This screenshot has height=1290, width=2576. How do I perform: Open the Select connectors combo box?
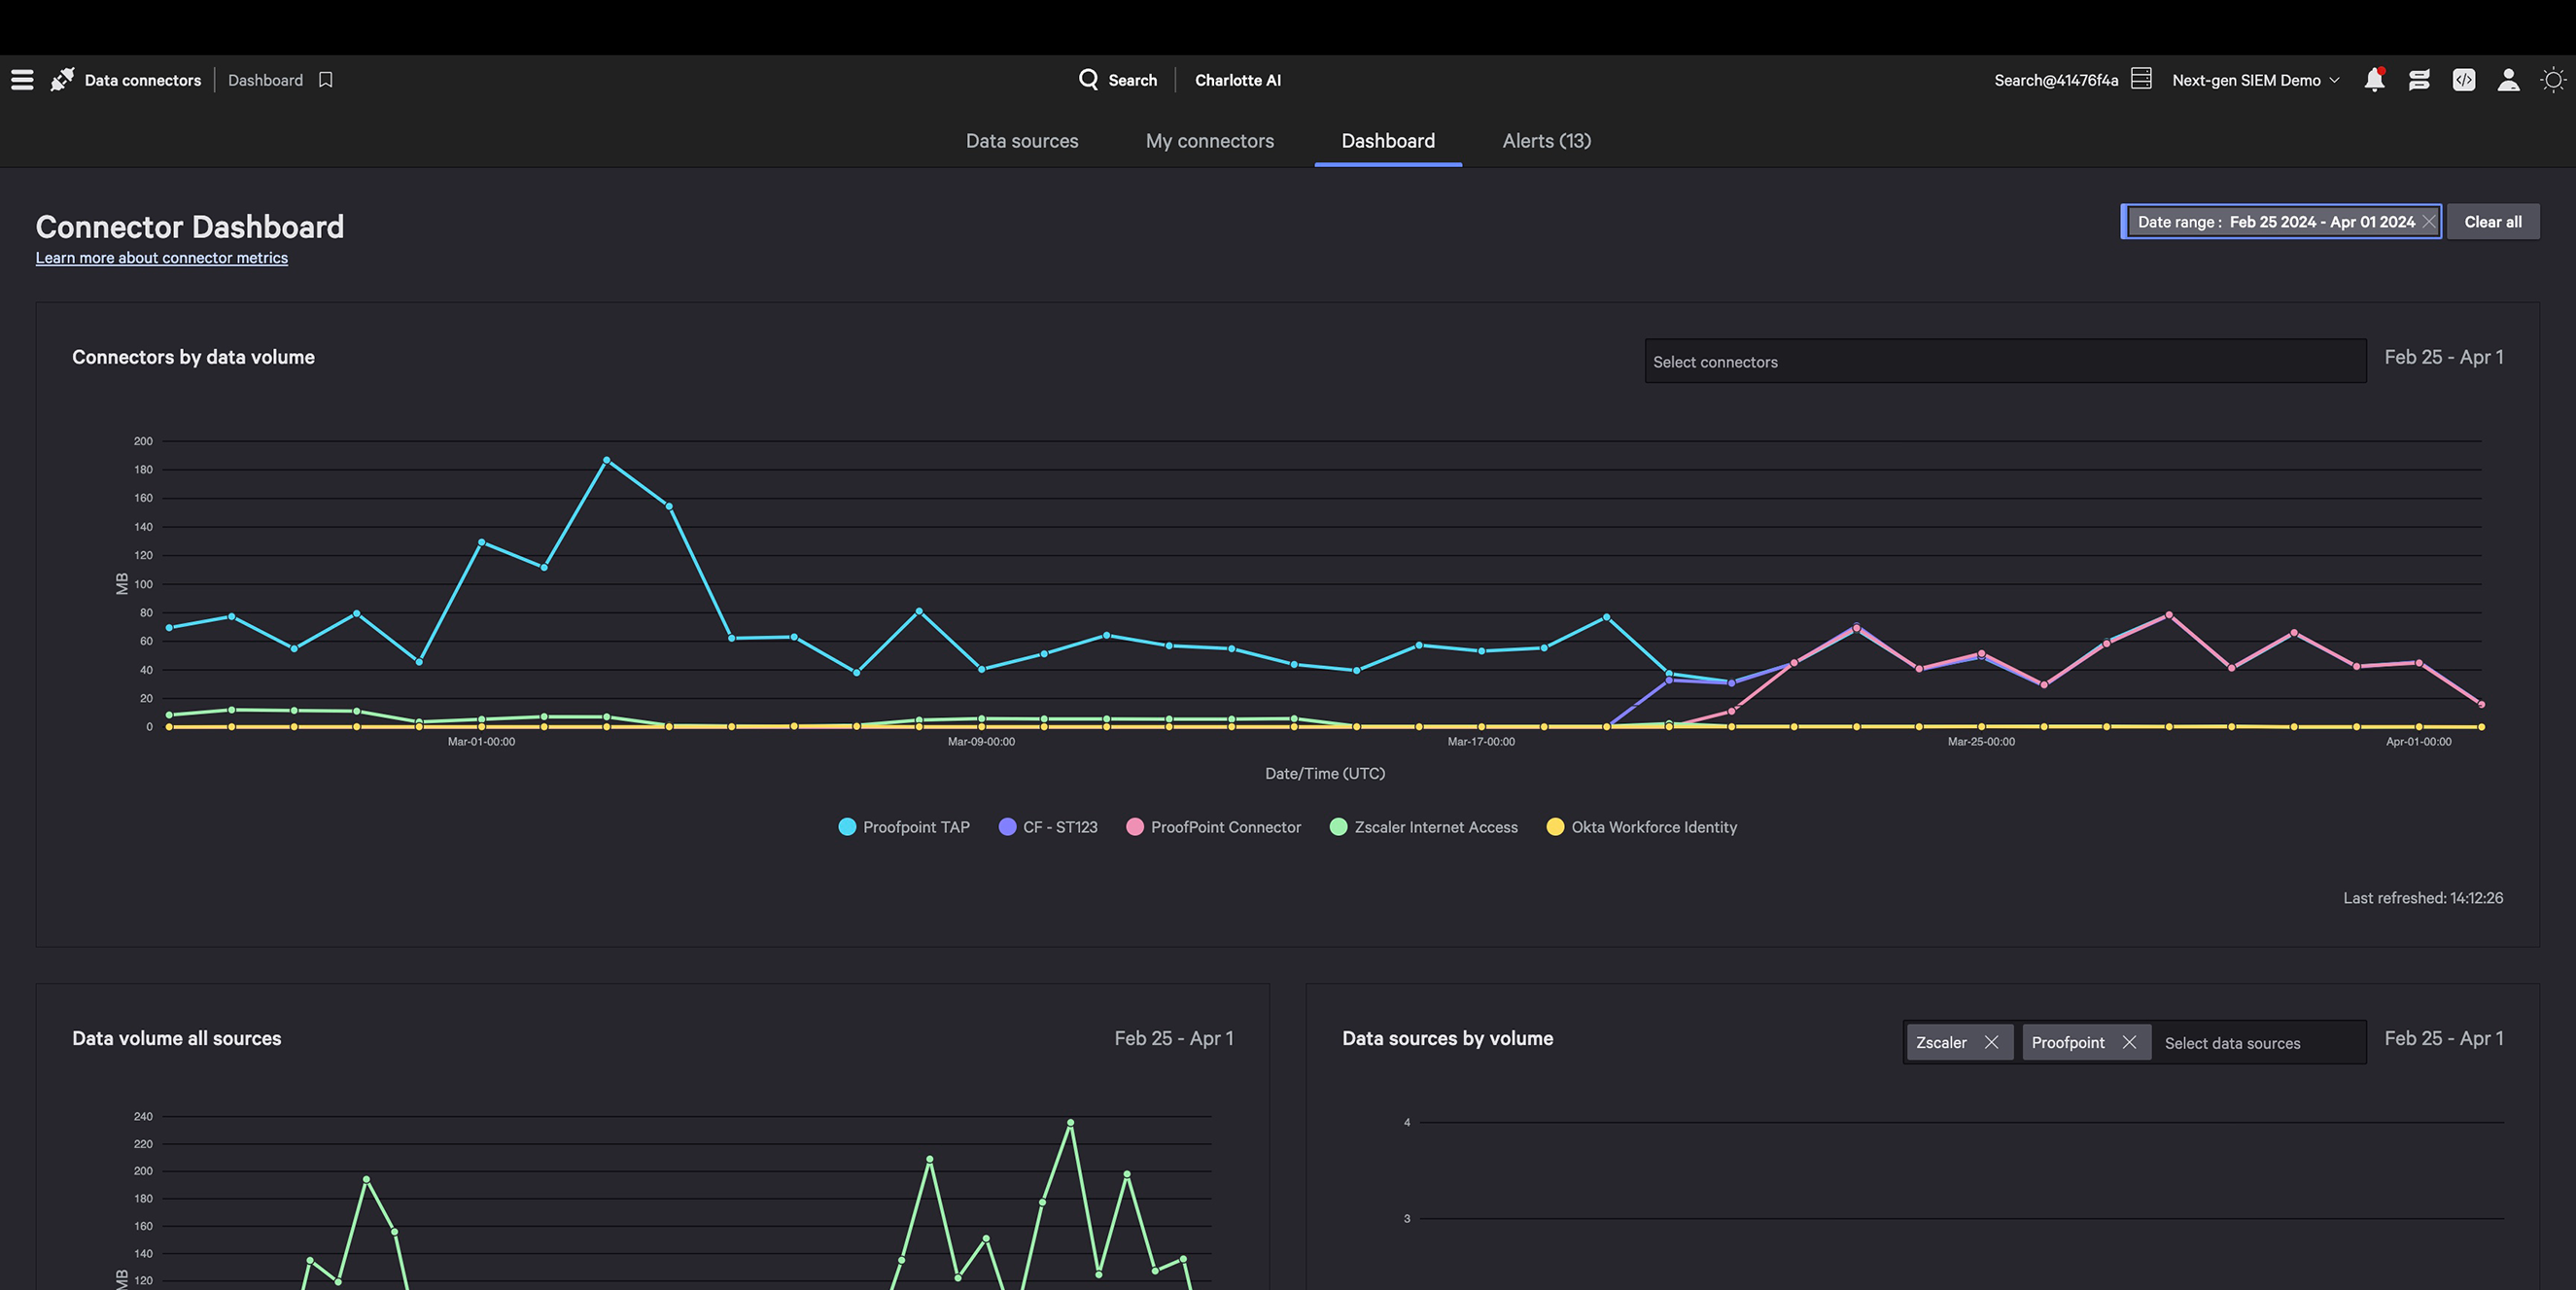pos(2004,362)
